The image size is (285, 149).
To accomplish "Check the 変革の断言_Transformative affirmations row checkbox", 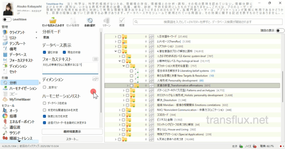I will 131,85.
